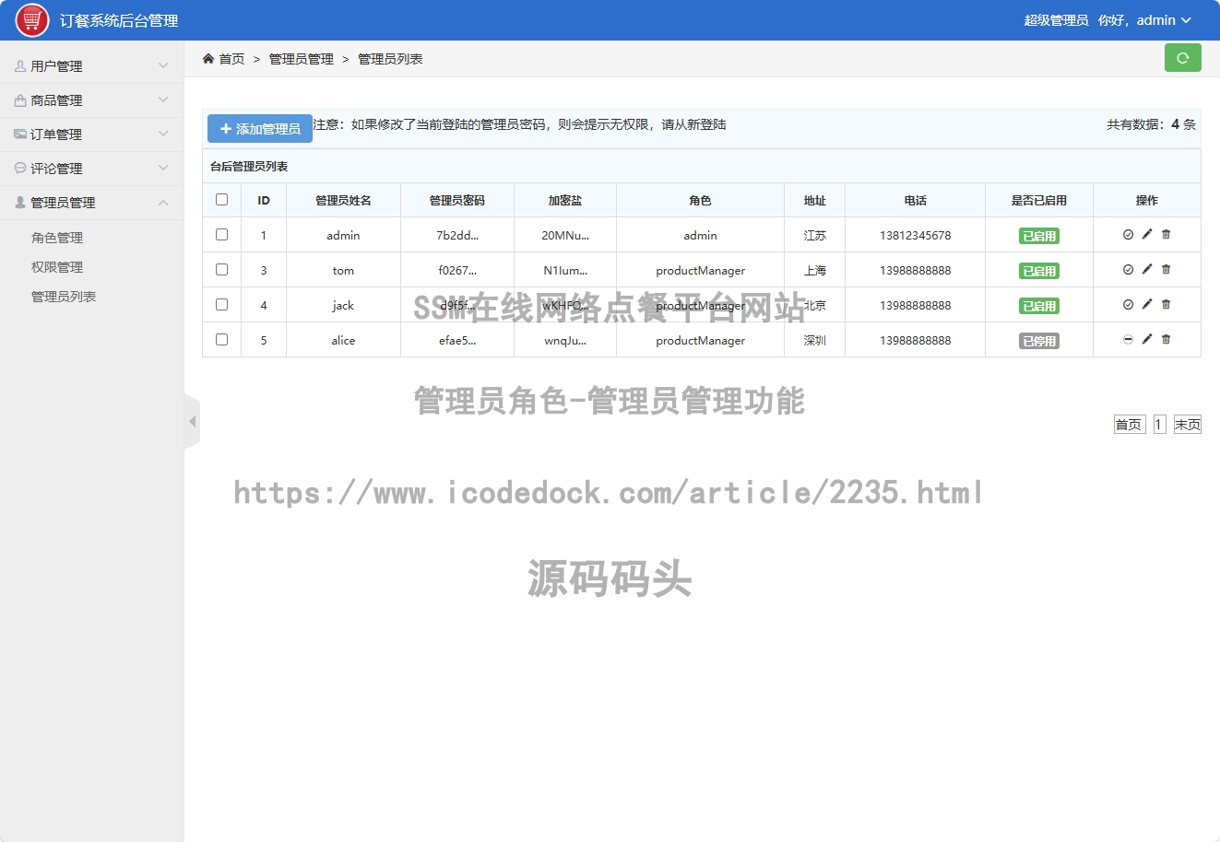Go to 末页 pagination button
Screen dimensions: 1220x842
coord(1187,425)
